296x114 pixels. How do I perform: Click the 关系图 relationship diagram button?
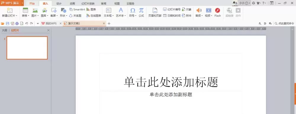coord(75,16)
